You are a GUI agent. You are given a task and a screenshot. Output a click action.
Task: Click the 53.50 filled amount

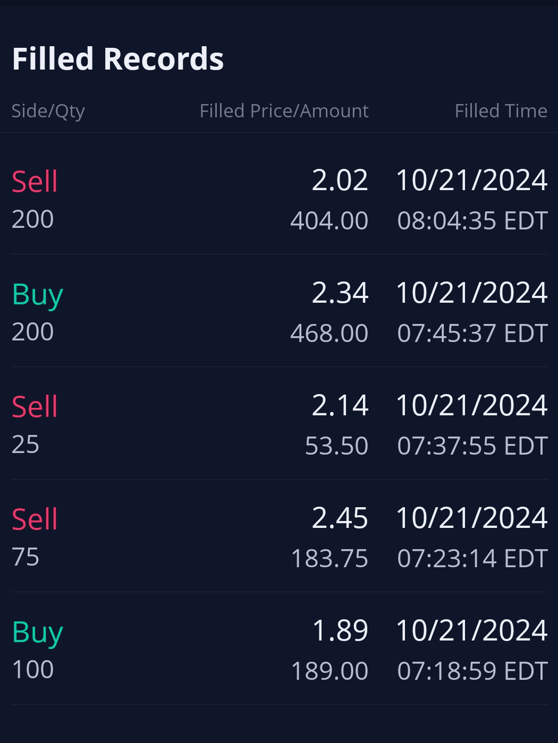(x=336, y=446)
